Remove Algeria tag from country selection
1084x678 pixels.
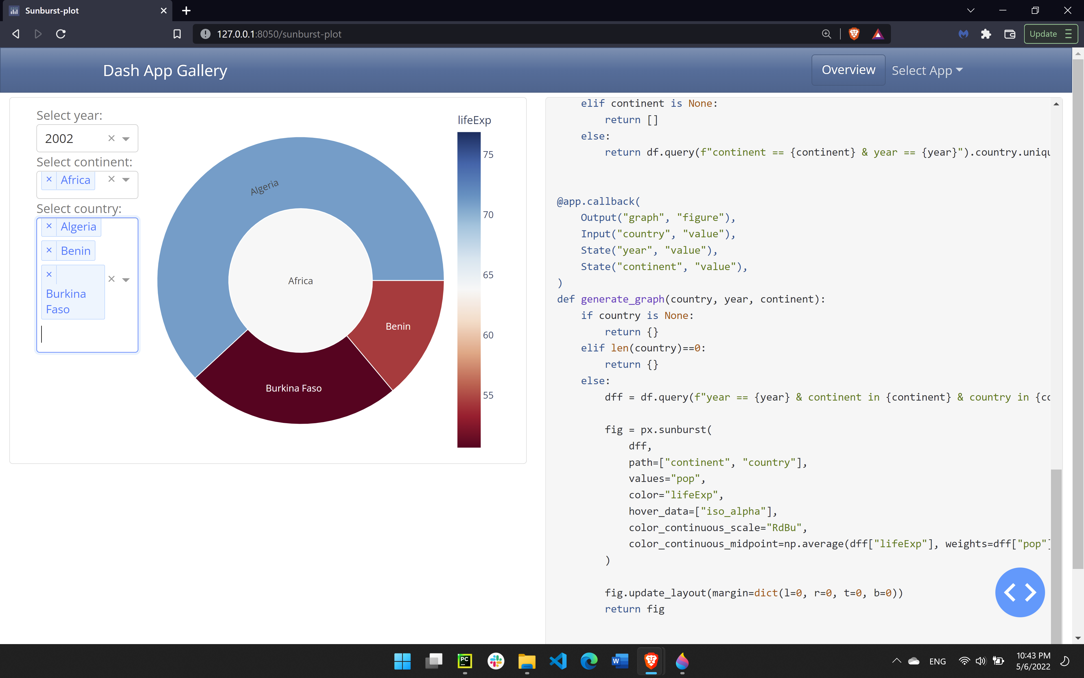pyautogui.click(x=49, y=227)
